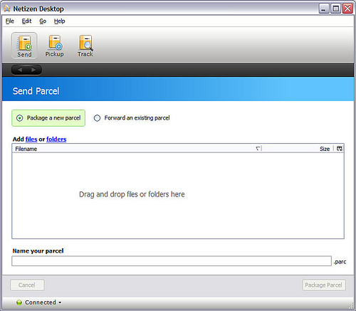Image resolution: width=356 pixels, height=311 pixels.
Task: Click the files link to add files
Action: (31, 139)
